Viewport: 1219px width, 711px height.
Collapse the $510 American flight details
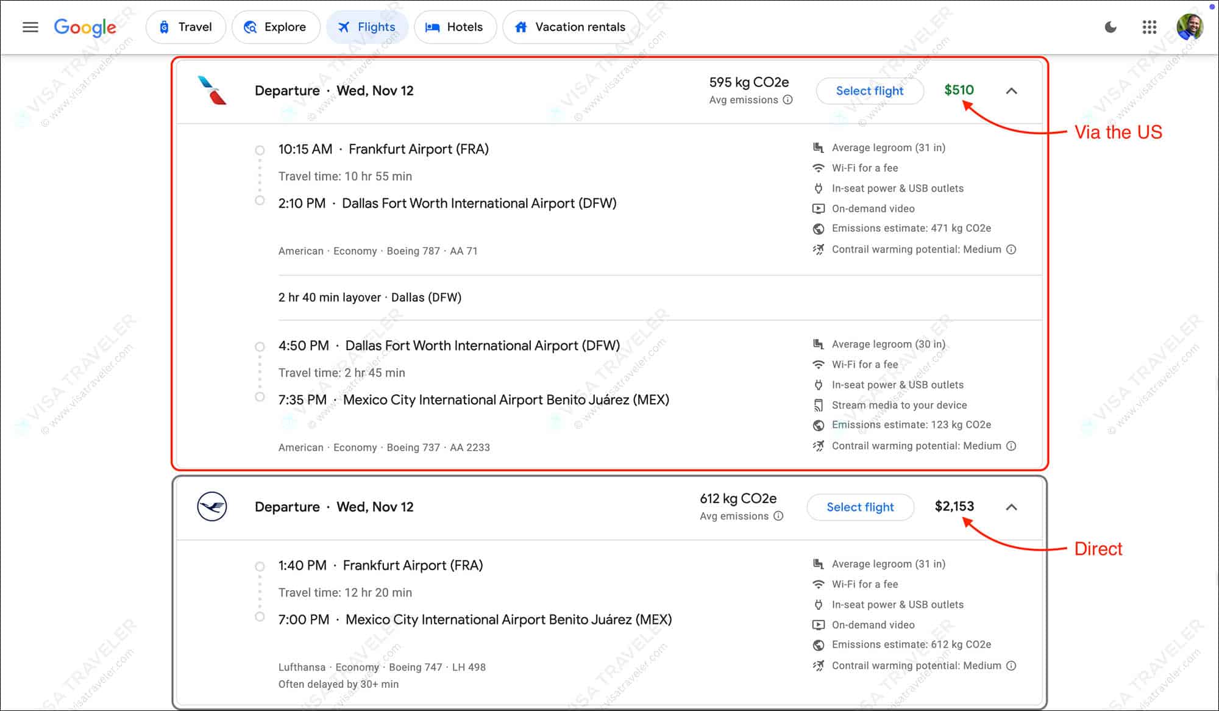[1011, 91]
